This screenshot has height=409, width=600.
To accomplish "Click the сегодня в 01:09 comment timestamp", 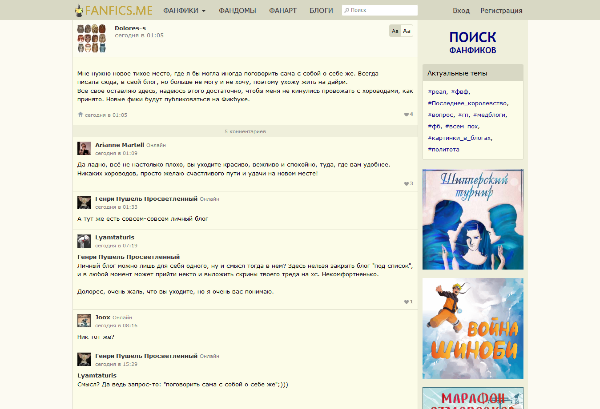I will 116,153.
